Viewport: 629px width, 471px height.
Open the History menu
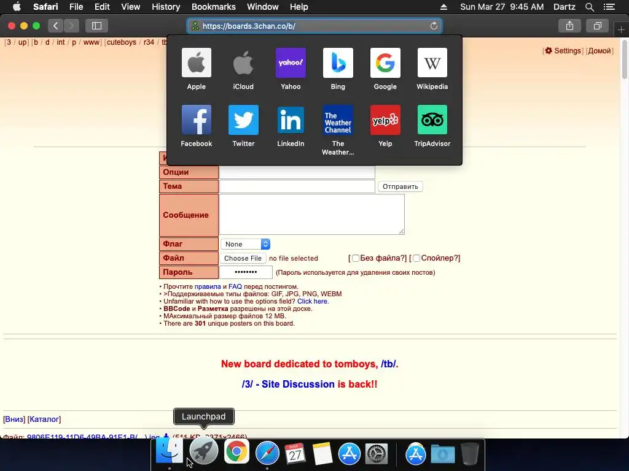[x=166, y=7]
